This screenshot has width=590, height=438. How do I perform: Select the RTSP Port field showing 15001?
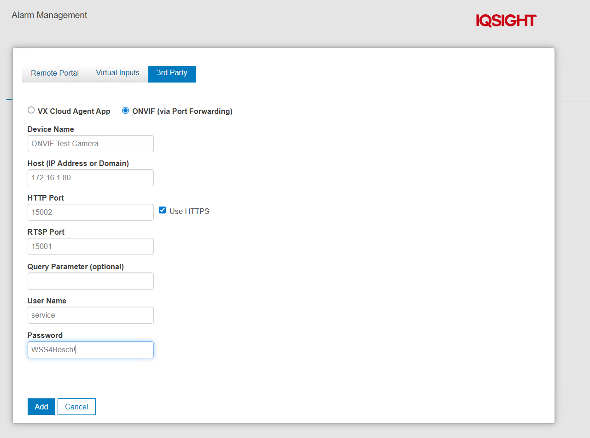(90, 246)
